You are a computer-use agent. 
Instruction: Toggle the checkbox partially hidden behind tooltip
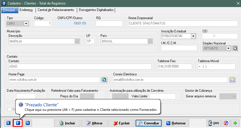10,109
